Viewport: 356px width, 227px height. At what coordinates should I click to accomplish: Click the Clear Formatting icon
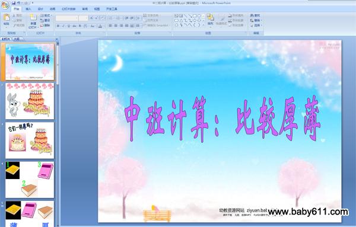[x=103, y=18]
